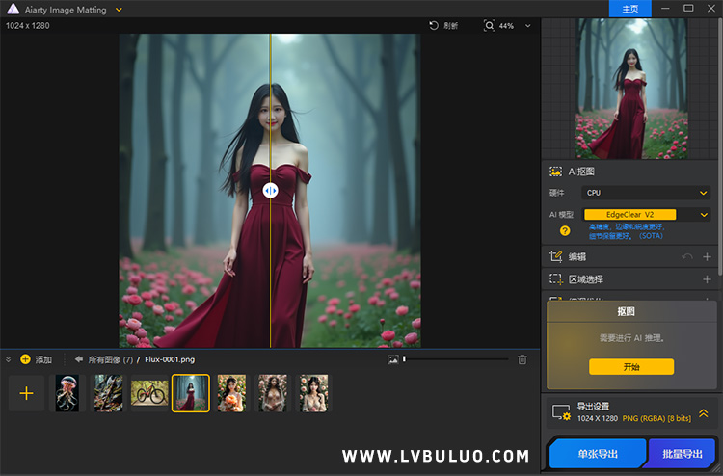Expand export settings with double chevron
The image size is (723, 476).
click(703, 412)
